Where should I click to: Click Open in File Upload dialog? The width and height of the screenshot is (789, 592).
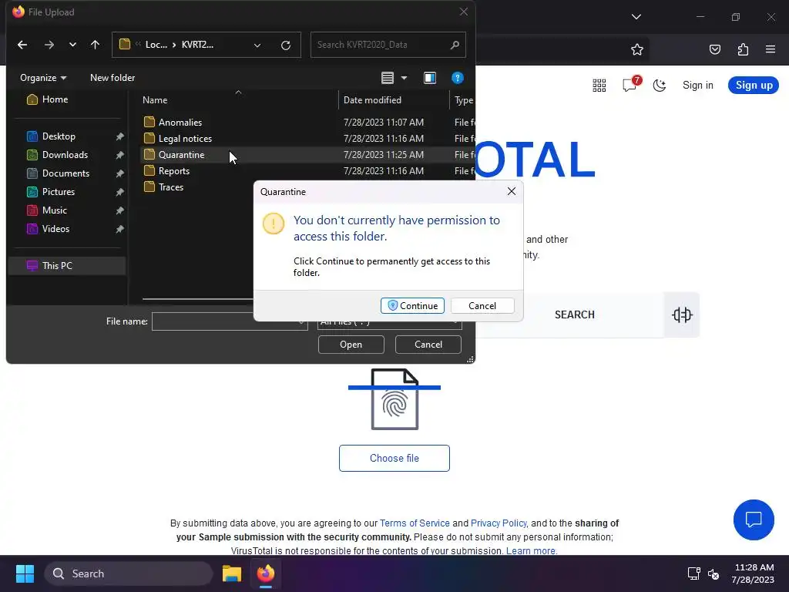[351, 345]
